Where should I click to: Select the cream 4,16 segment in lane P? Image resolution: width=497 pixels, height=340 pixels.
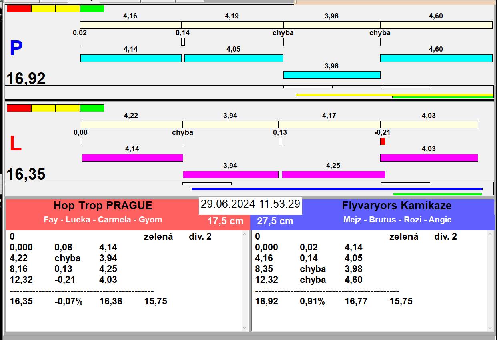130,25
